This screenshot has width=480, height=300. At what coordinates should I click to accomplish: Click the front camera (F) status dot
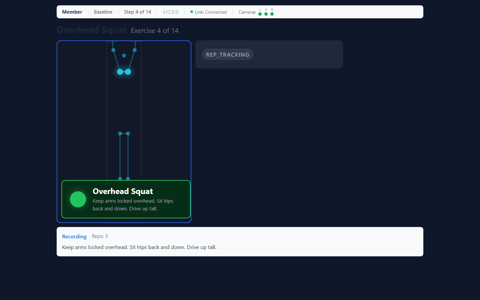coord(266,14)
